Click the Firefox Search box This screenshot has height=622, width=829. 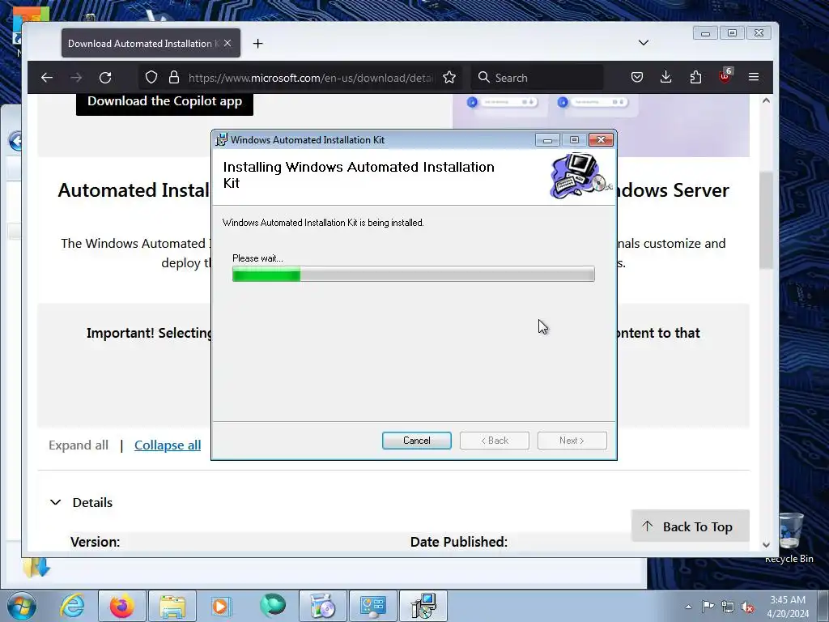coord(538,78)
